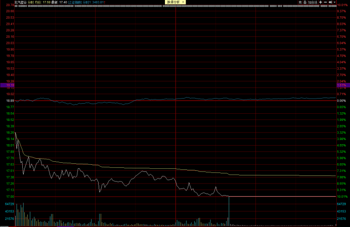
Task: Select 分时 label next to 北汽蓝谷
Action: coord(30,2)
